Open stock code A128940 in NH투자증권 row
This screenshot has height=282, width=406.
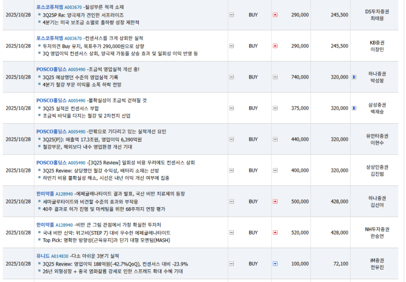(64, 225)
